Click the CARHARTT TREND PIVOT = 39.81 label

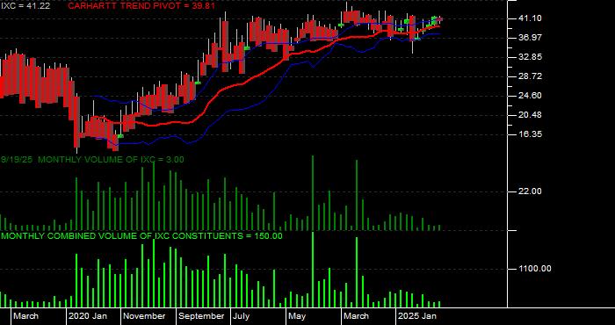pos(141,6)
